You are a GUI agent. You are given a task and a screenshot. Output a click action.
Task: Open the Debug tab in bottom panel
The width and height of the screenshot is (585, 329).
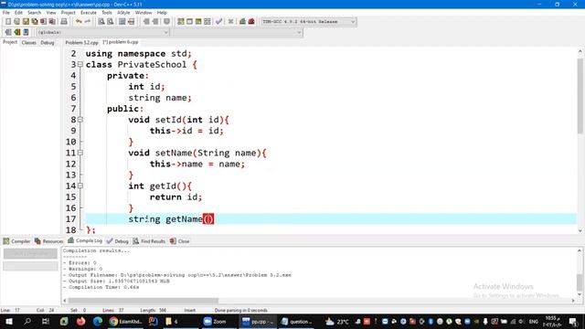click(118, 241)
